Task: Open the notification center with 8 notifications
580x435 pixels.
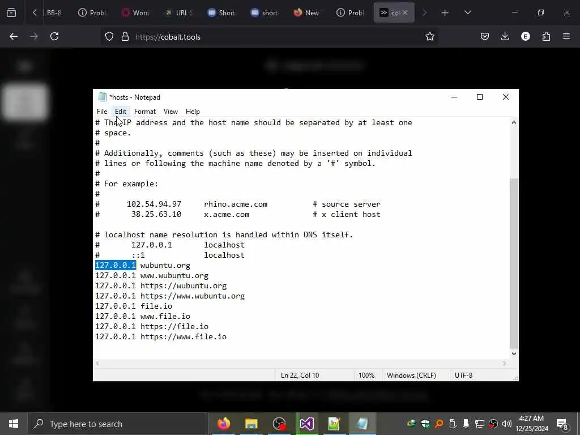Action: [x=562, y=424]
